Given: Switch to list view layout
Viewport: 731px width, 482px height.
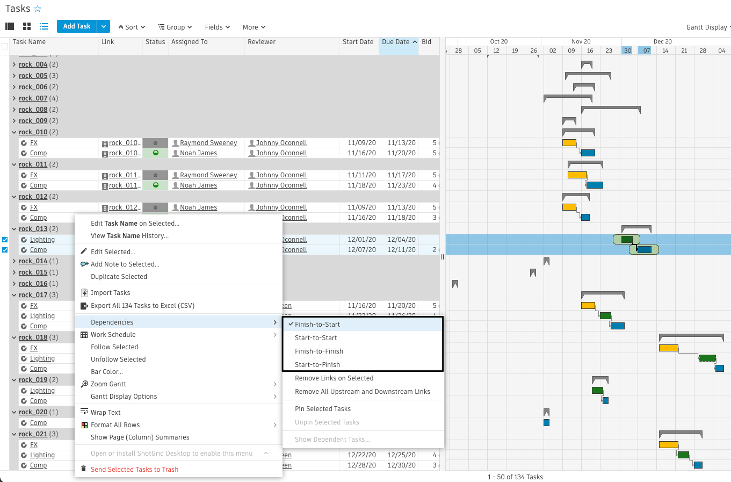Looking at the screenshot, I should tap(44, 26).
